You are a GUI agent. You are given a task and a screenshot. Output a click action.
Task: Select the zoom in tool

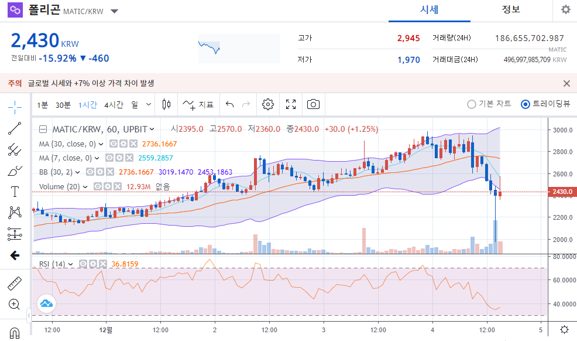[x=14, y=304]
